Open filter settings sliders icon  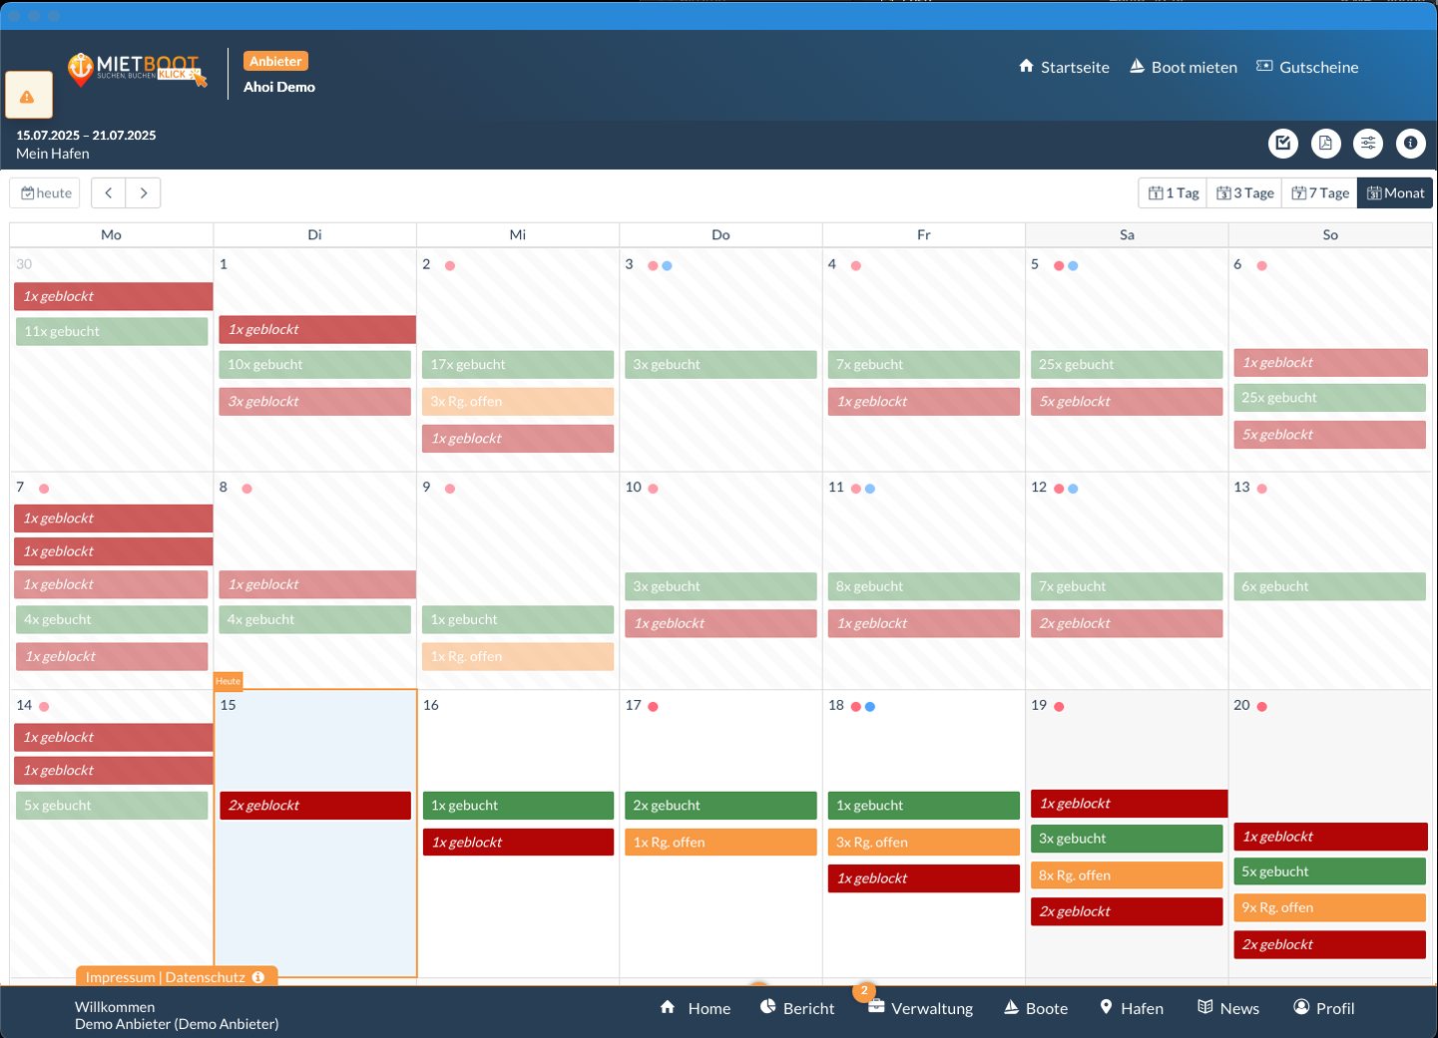pyautogui.click(x=1368, y=144)
